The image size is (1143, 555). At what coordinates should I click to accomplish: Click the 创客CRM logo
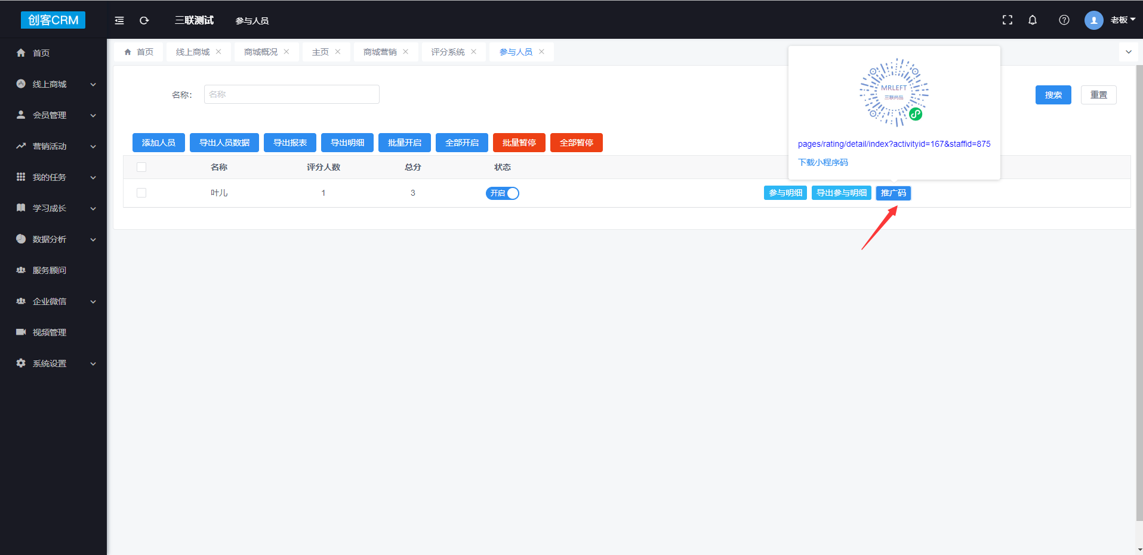pos(53,20)
